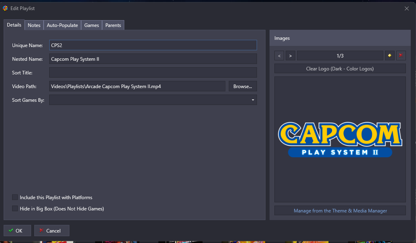Viewport: 416px width, 243px height.
Task: Open Manage from Theme & Media Manager
Action: point(340,211)
